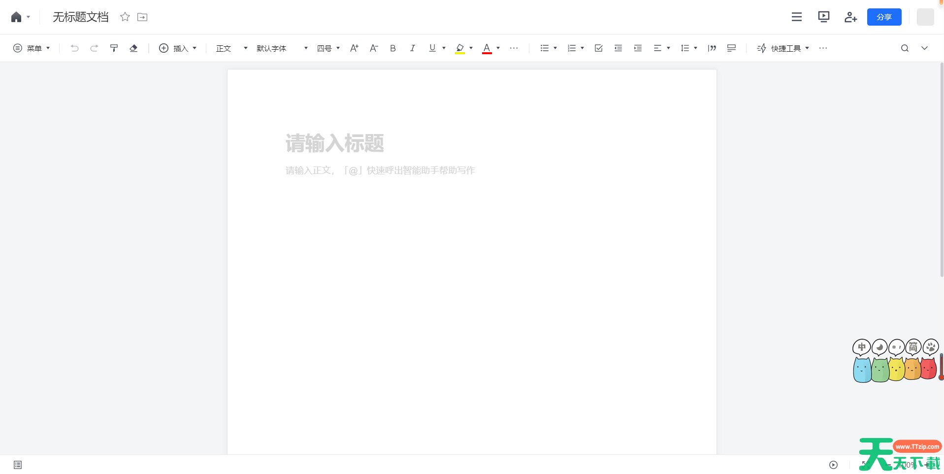Insert a checklist item
Viewport: 944px width, 474px height.
[598, 48]
